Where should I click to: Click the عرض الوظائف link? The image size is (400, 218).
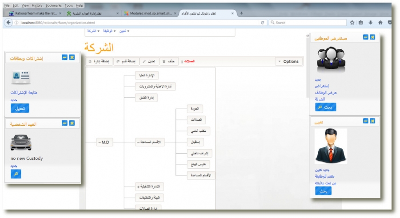click(x=325, y=92)
